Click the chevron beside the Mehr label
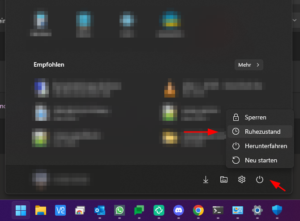Screen dimensions: 300x221 (x=258, y=65)
